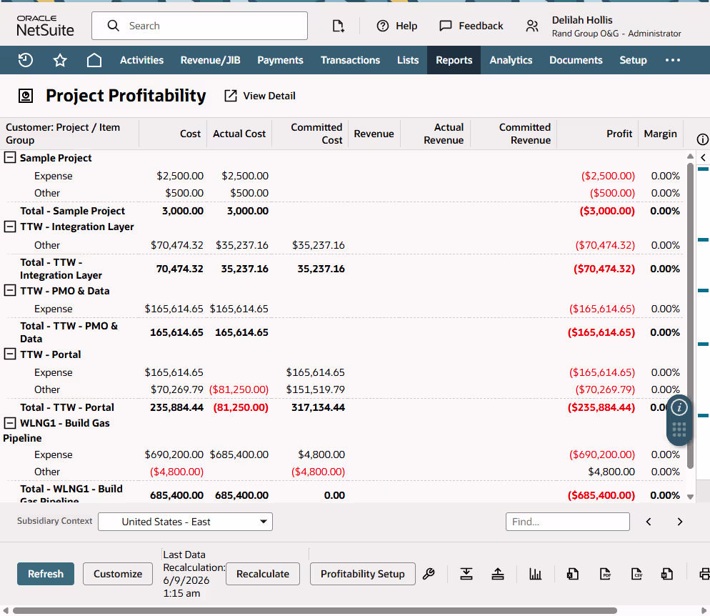Go to the Home dashboard icon
This screenshot has width=710, height=616.
94,60
